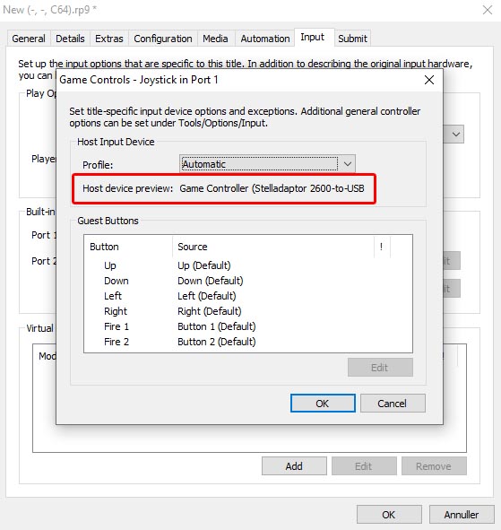Switch to the Automation tab
The width and height of the screenshot is (501, 530).
[x=265, y=39]
